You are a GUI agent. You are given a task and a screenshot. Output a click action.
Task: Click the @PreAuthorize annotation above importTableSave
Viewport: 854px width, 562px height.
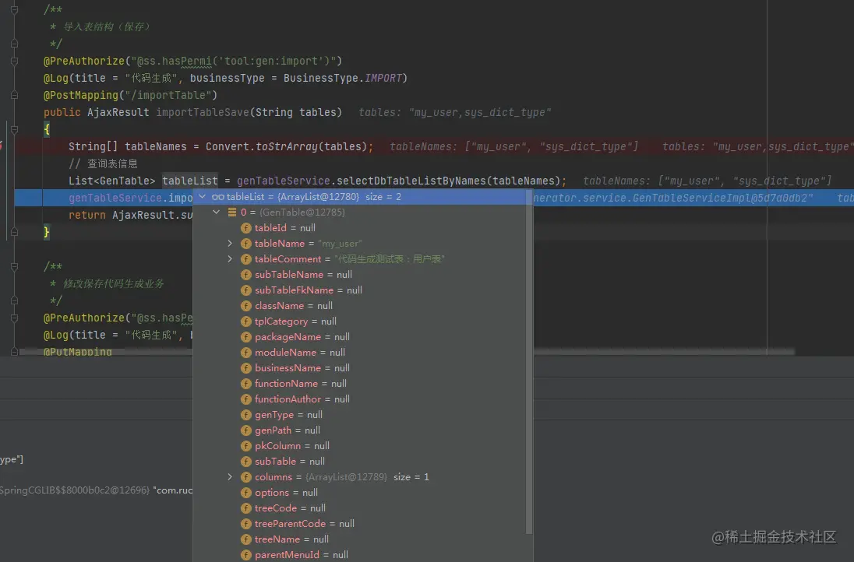tap(84, 61)
